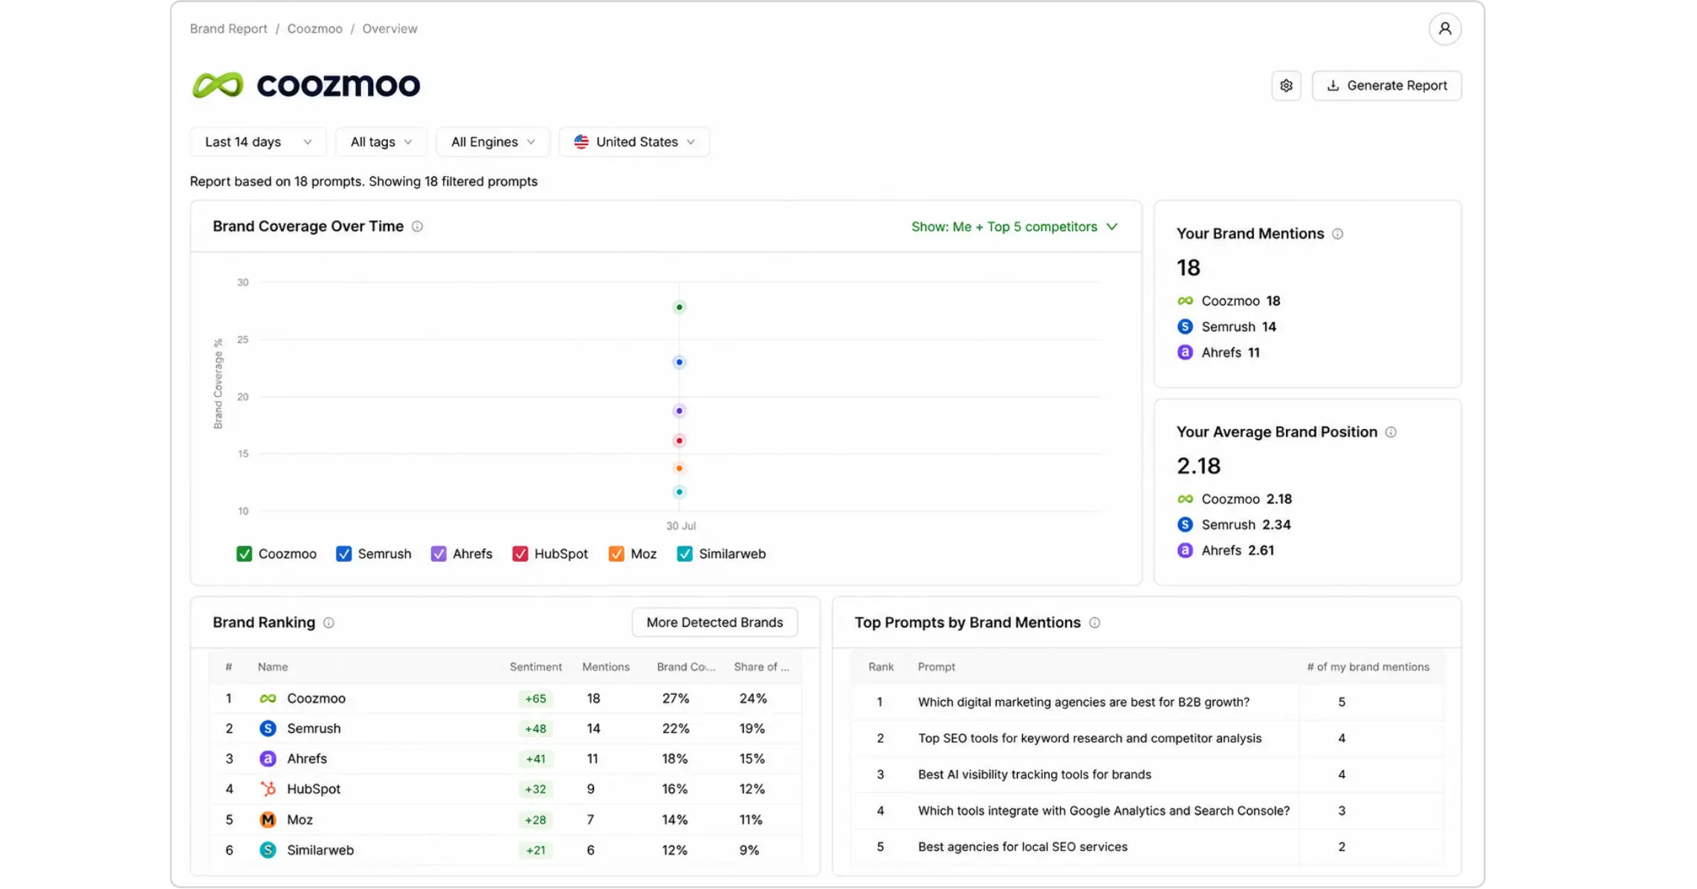1697x889 pixels.
Task: Click the orange Moz data point on chart
Action: point(679,468)
